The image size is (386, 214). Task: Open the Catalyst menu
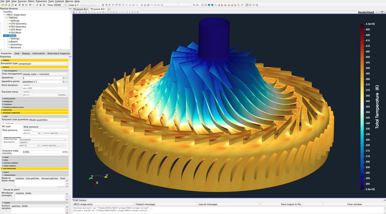(60, 1)
